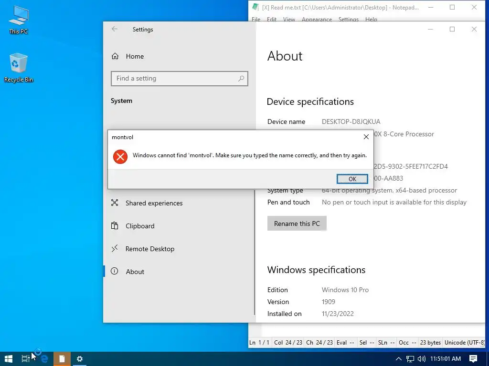Open This PC desktop icon

[x=19, y=20]
